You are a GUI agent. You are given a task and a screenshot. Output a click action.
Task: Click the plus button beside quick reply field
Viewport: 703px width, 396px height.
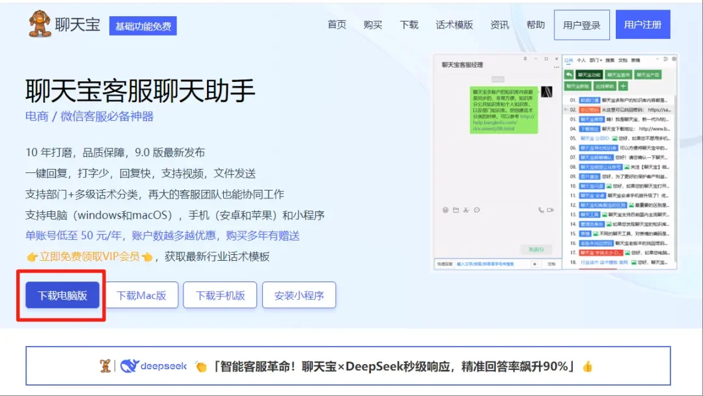click(534, 264)
